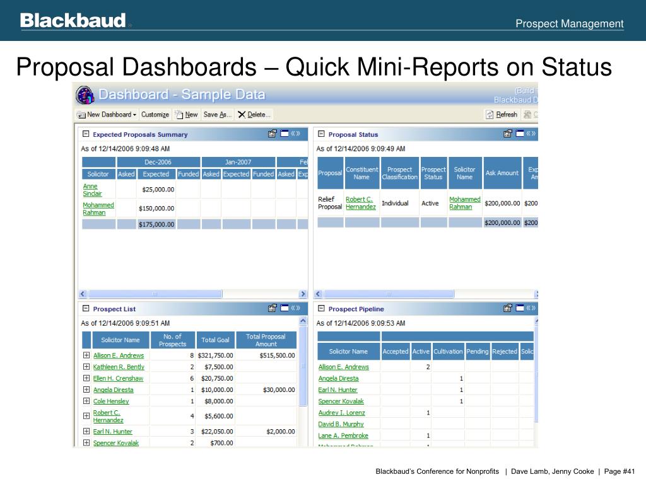
Task: Click the Total Goal column header
Action: point(215,340)
